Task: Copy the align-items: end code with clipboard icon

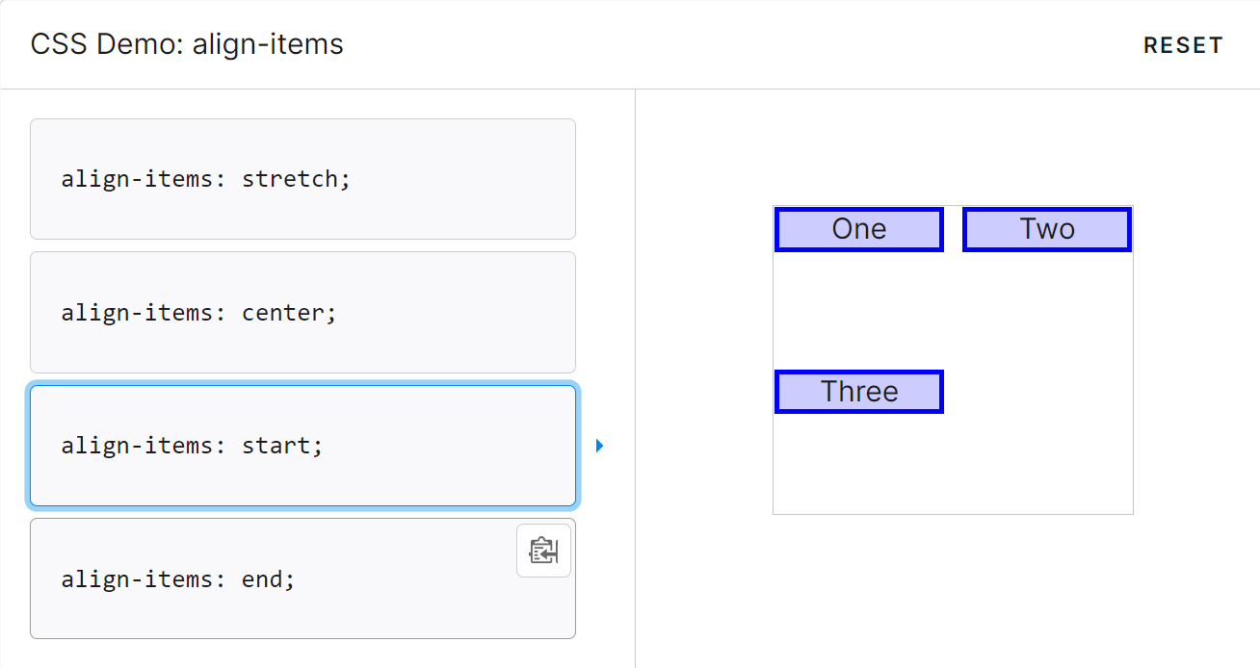Action: tap(543, 551)
